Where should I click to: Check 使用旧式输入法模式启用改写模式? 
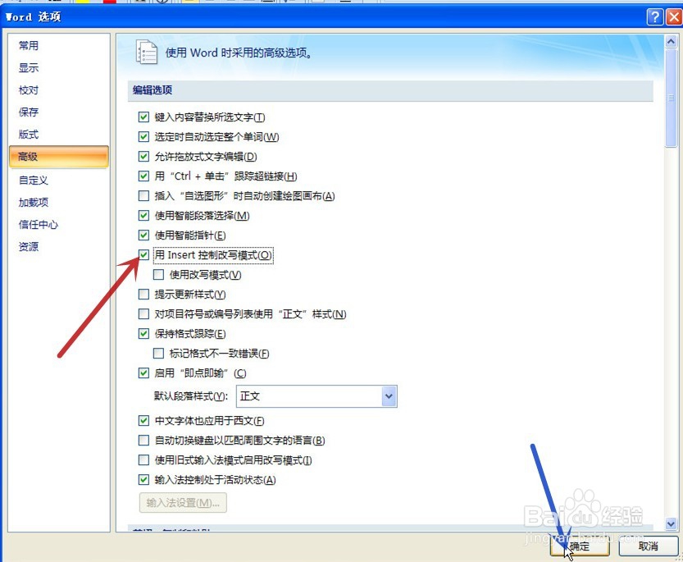(143, 460)
